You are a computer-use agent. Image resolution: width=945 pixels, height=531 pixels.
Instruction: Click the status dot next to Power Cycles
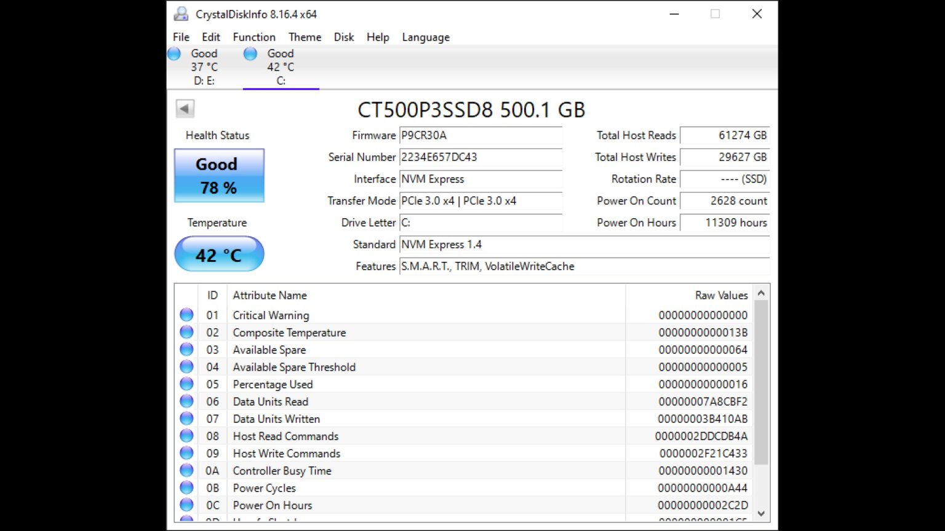tap(186, 487)
